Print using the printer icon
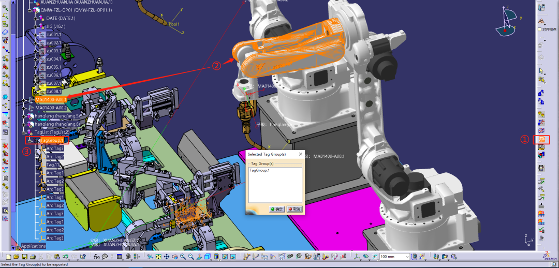 [33, 257]
